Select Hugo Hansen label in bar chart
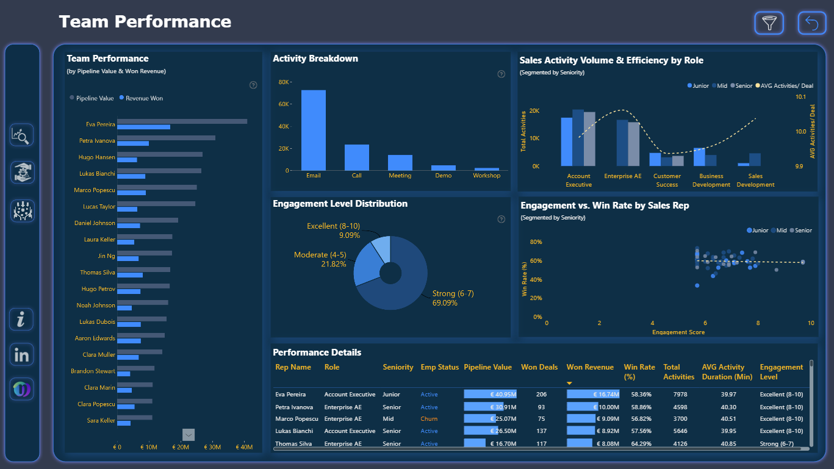 [96, 157]
